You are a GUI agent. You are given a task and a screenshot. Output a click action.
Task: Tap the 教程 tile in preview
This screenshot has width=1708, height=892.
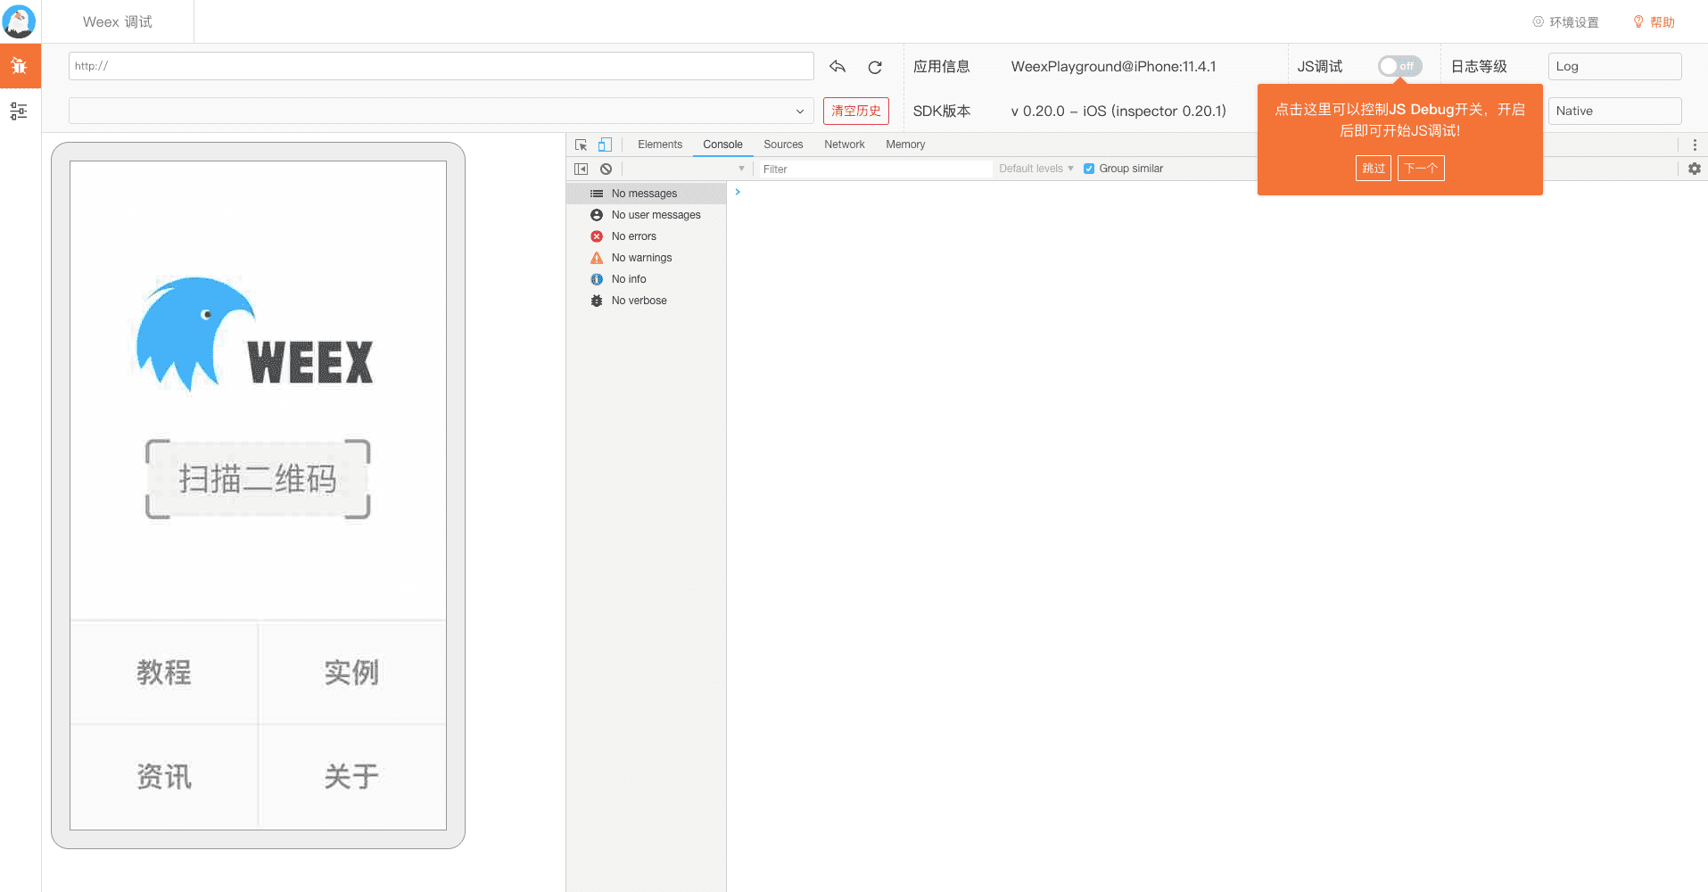[164, 673]
